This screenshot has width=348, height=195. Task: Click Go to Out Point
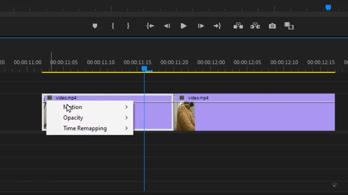[217, 26]
